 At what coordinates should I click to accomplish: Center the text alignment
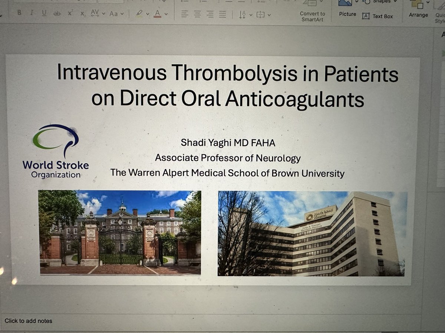click(197, 14)
